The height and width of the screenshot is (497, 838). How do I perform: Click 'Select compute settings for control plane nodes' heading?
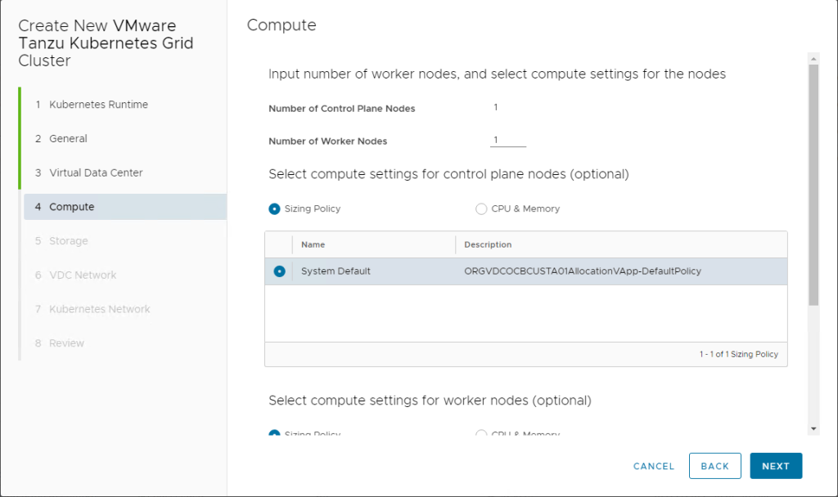tap(448, 174)
